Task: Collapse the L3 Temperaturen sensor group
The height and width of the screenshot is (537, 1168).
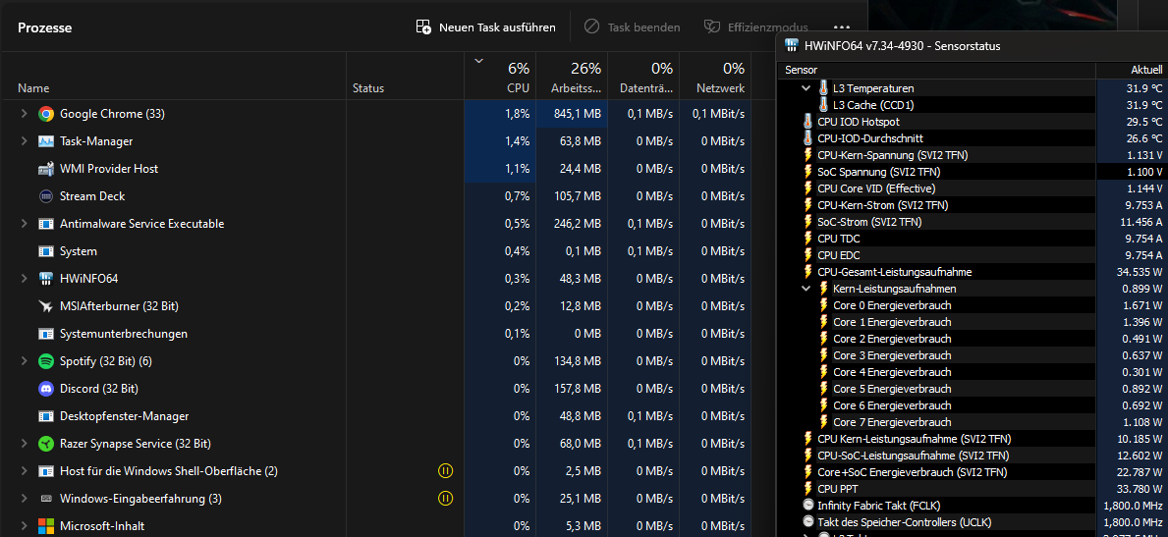Action: click(x=806, y=88)
